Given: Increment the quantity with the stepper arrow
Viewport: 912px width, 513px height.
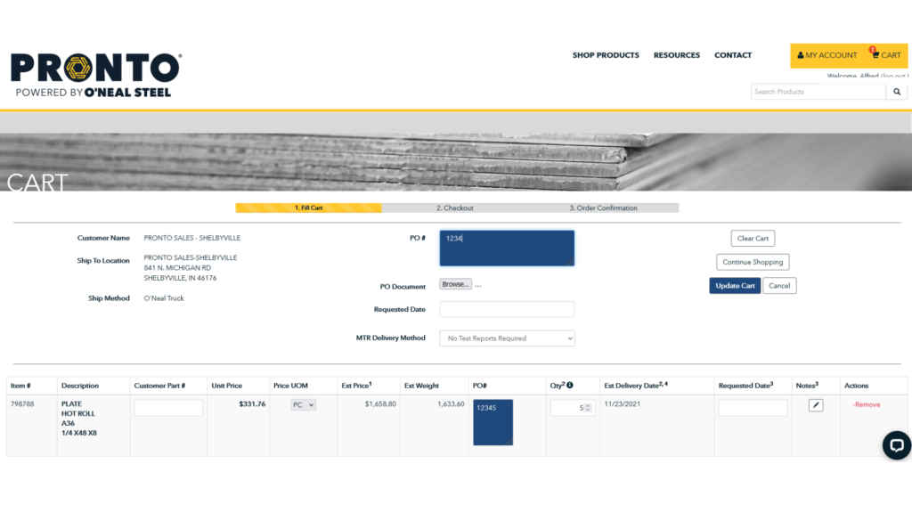Looking at the screenshot, I should point(588,403).
